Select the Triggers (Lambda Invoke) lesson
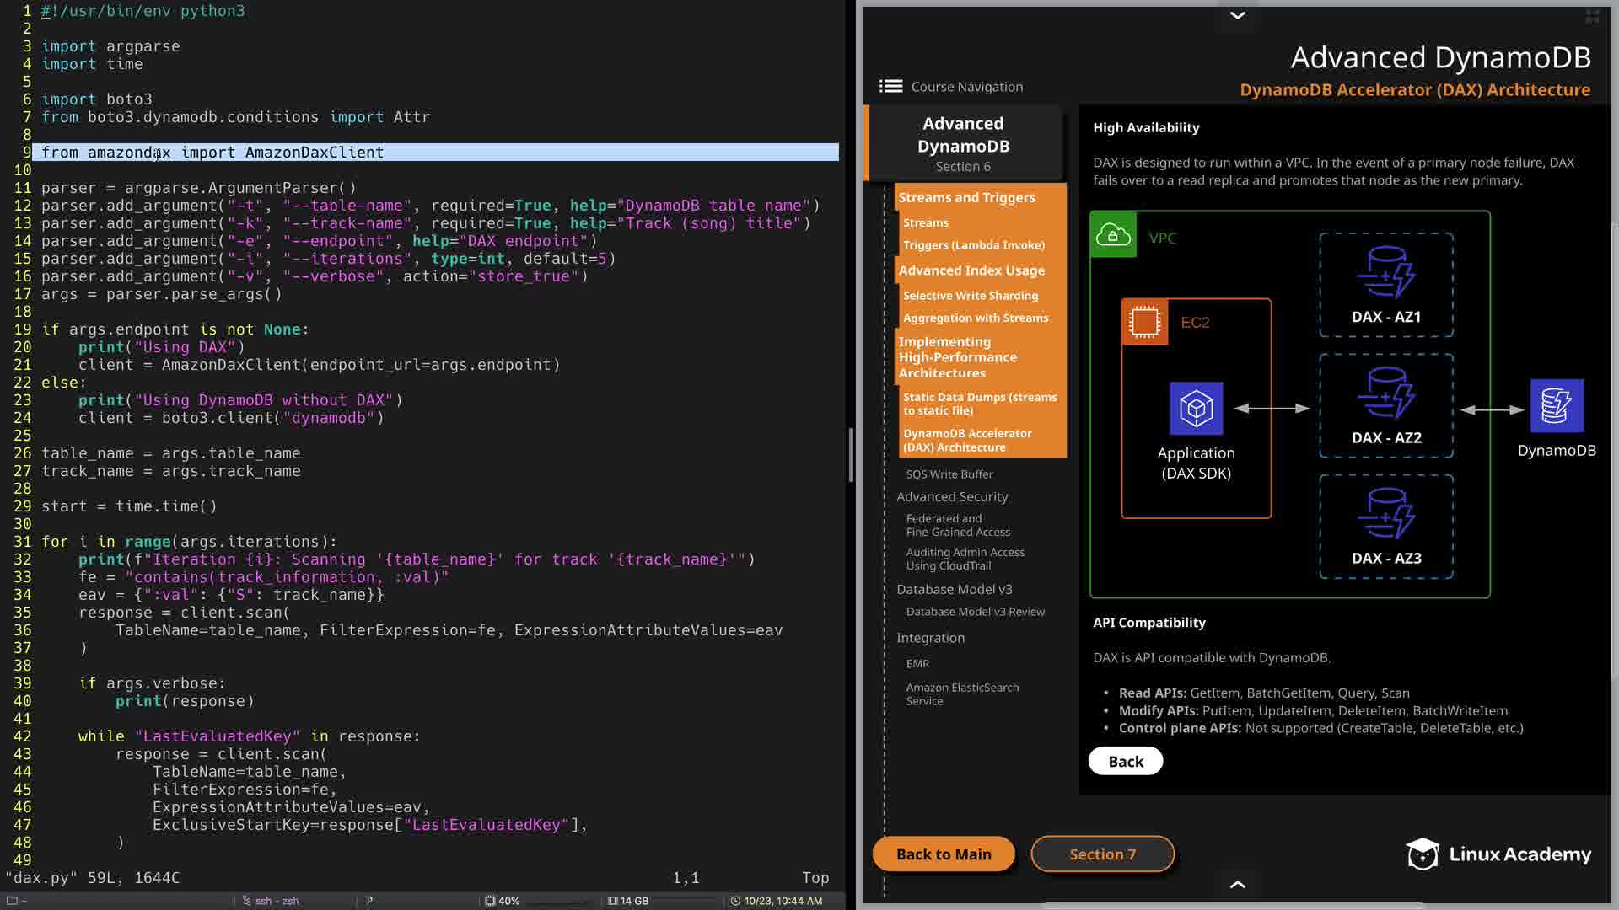This screenshot has width=1619, height=910. point(973,245)
